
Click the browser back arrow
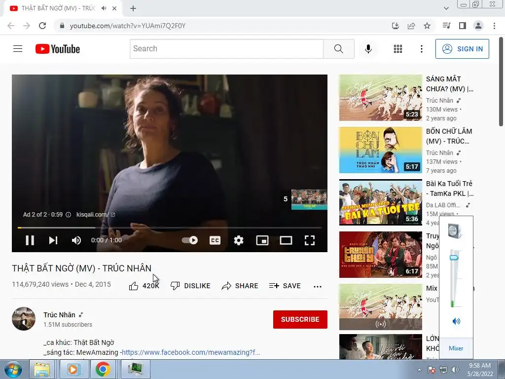click(11, 26)
